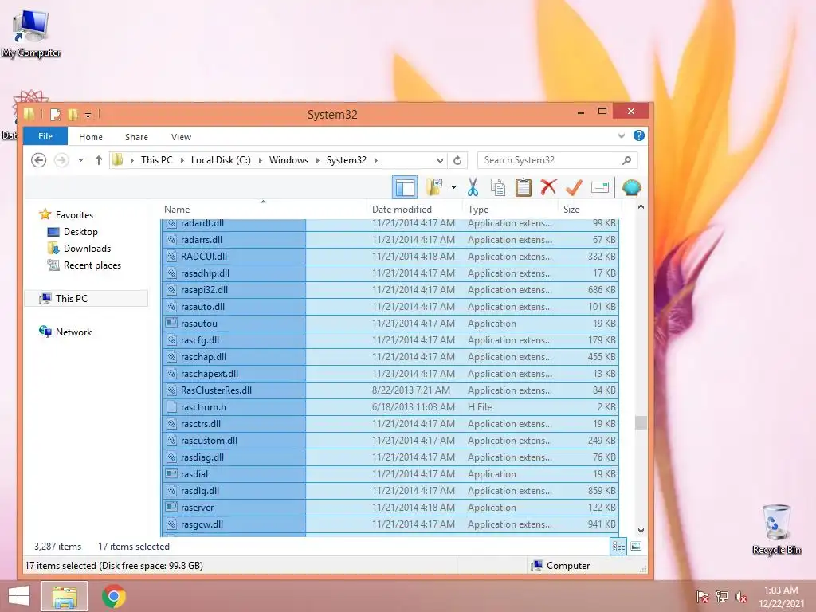Select the RADCUI.dll file
The image size is (816, 612).
[389, 256]
